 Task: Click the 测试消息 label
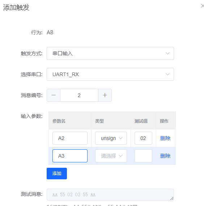click(31, 194)
